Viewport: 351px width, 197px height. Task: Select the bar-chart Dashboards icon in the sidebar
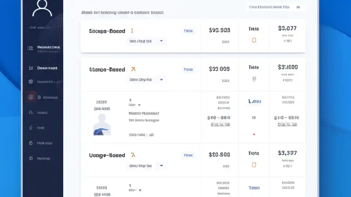31,68
